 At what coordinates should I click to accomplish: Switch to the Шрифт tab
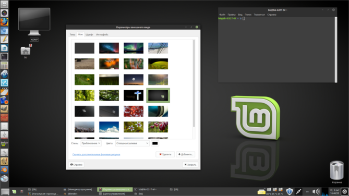click(89, 34)
